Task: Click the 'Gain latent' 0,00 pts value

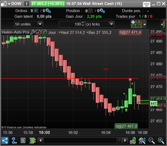Action: tap(44, 16)
